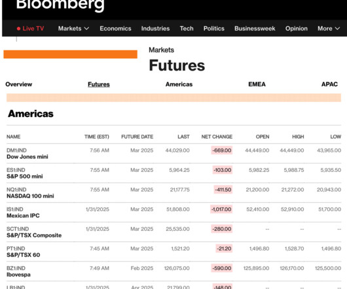347x289 pixels.
Task: Open the Ibovespa futures link
Action: (x=18, y=275)
